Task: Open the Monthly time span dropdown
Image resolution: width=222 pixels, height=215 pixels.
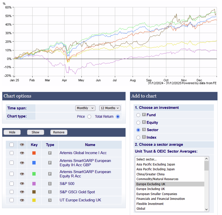Action: tap(85, 108)
